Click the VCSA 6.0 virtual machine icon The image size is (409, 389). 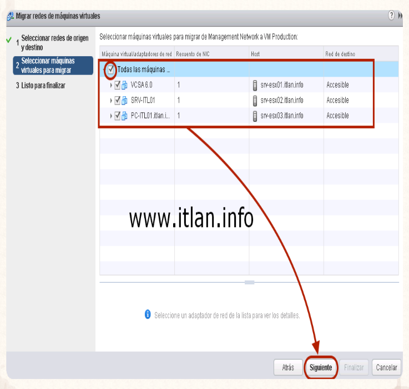tap(124, 85)
